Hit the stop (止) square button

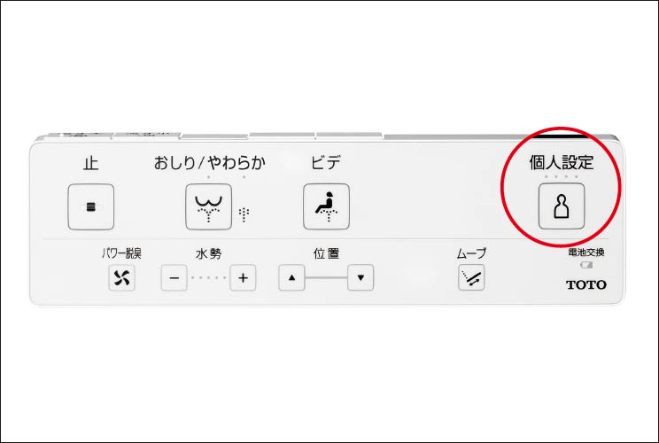(x=90, y=206)
